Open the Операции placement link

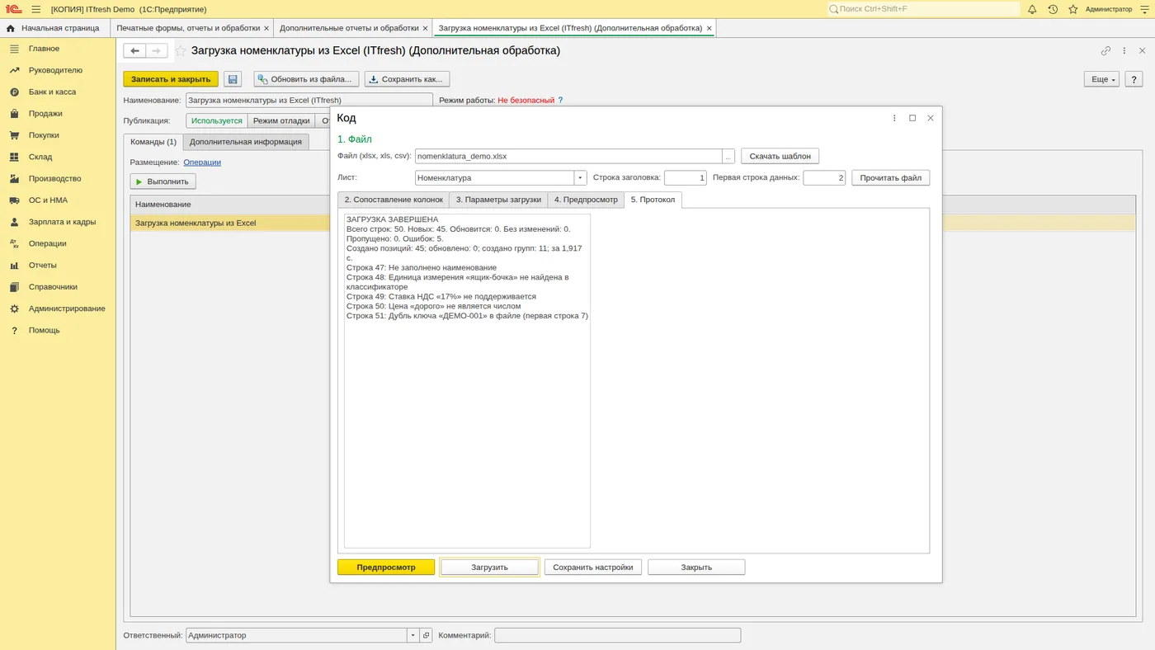point(202,162)
